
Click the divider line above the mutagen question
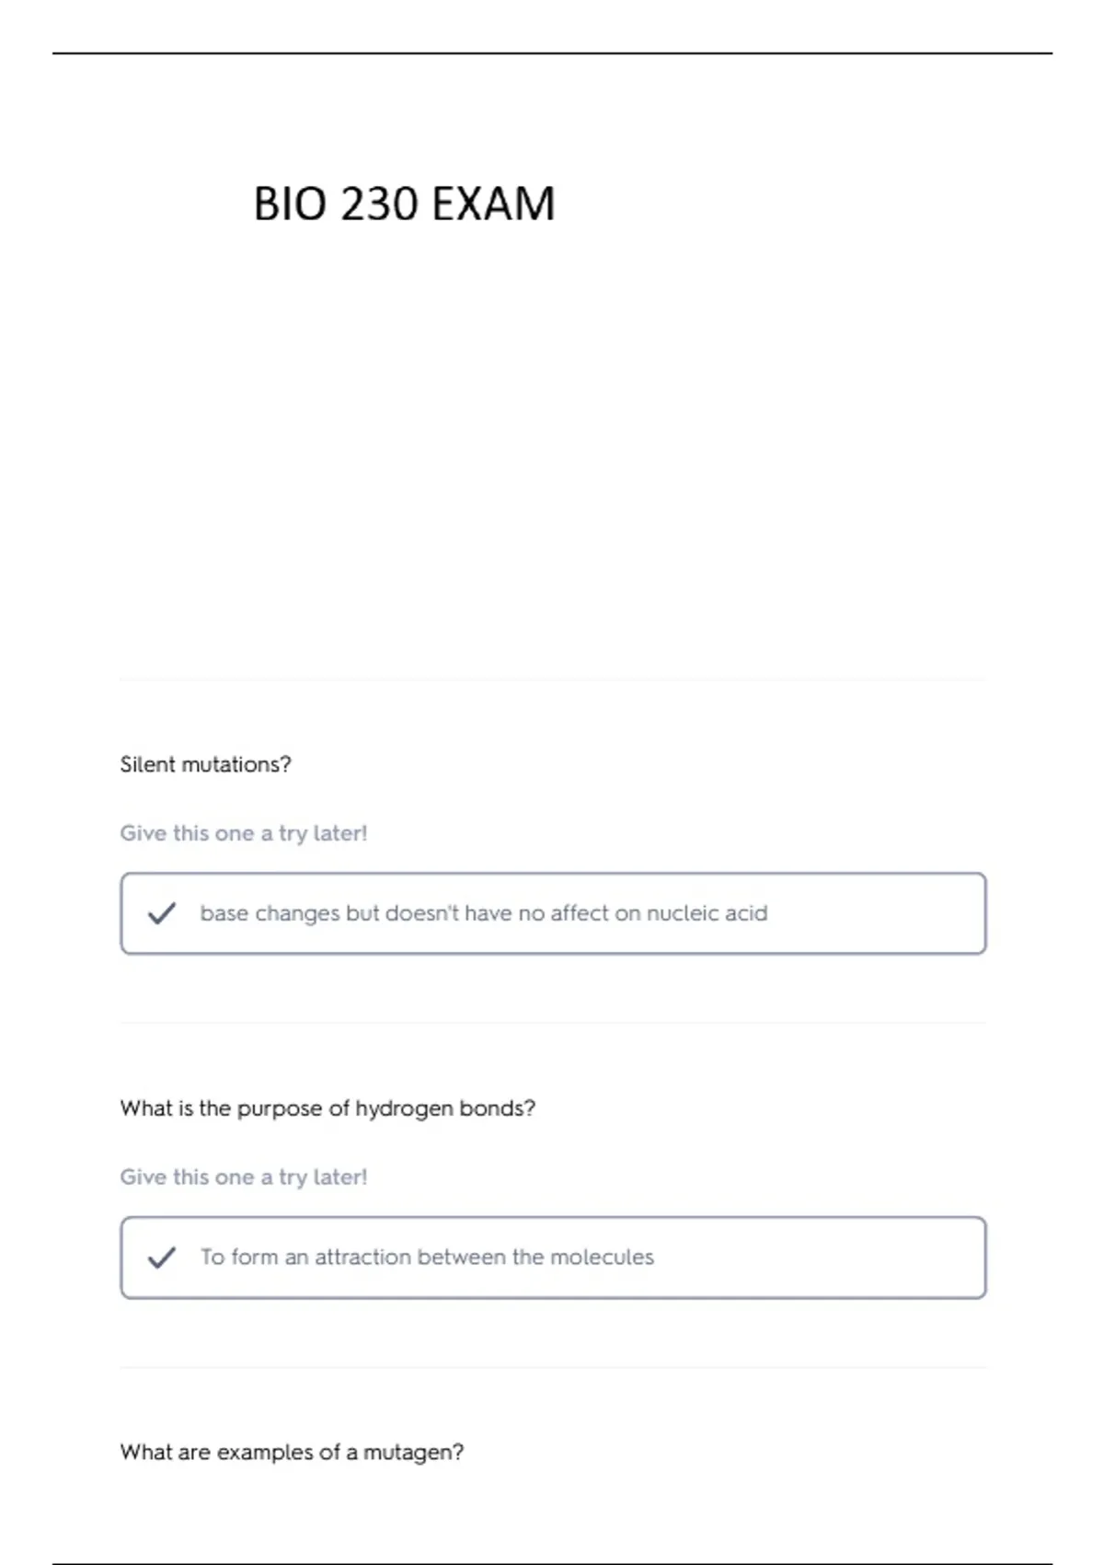[x=553, y=1367]
